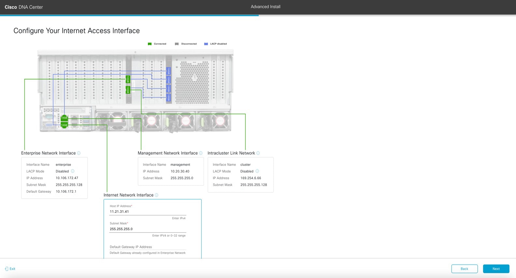The width and height of the screenshot is (516, 278).
Task: Click the Advanced Install header title
Action: coord(265,7)
